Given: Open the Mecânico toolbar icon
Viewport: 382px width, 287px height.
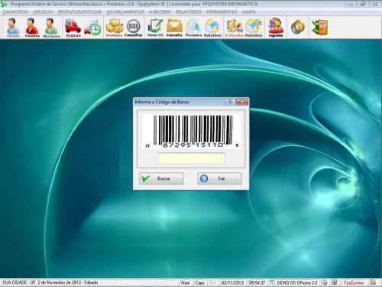Looking at the screenshot, I should 51,28.
